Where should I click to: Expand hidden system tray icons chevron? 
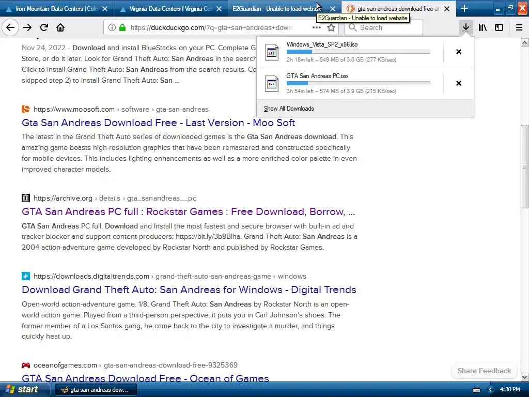pos(491,390)
